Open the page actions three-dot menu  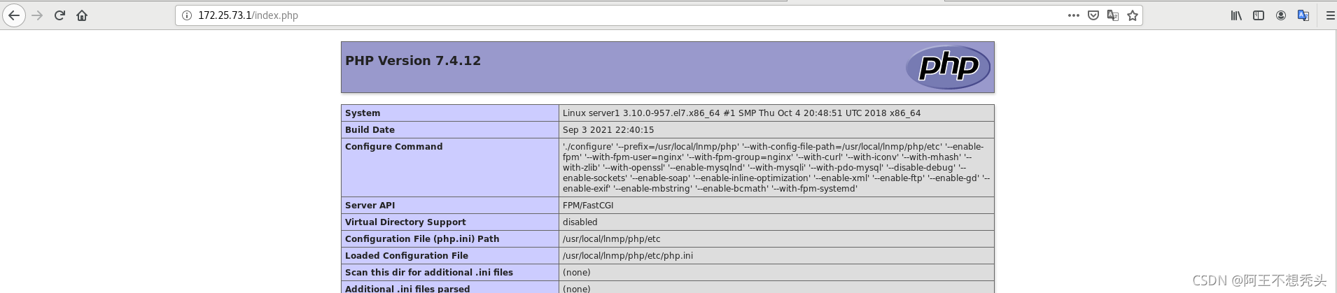tap(1074, 15)
